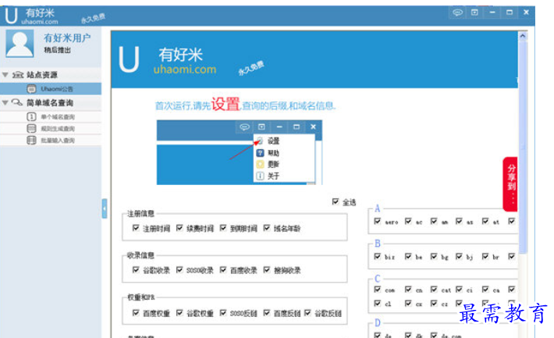Click the 稍后推出 text under username

pos(57,50)
